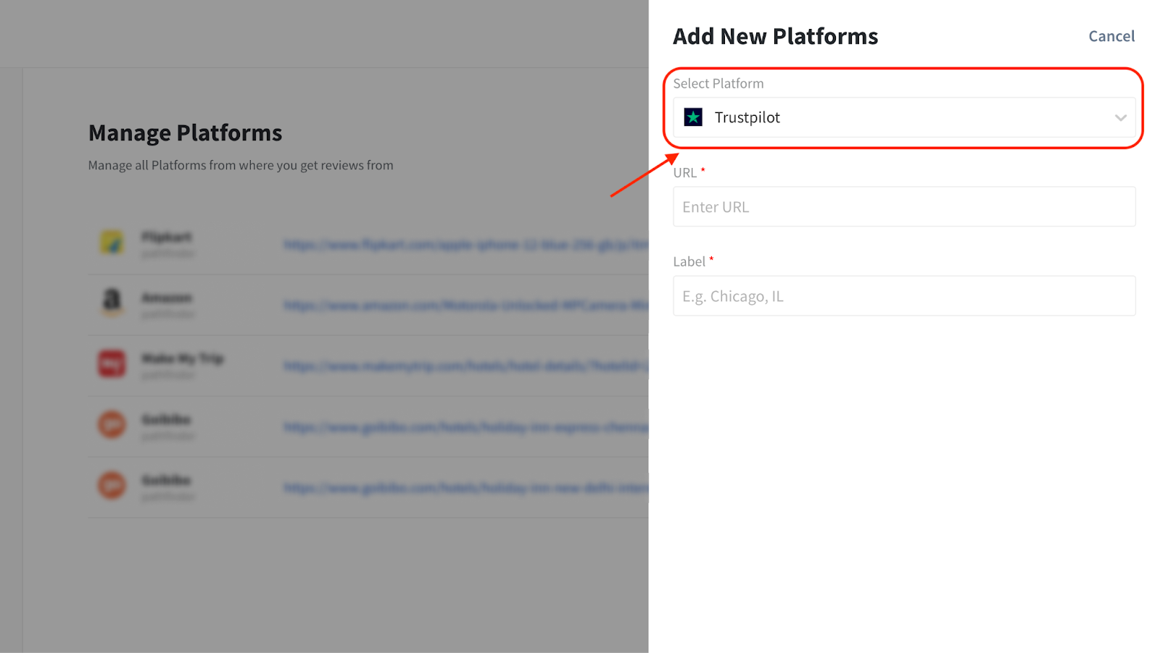Click the Amazon logo icon
Image resolution: width=1160 pixels, height=653 pixels.
pyautogui.click(x=112, y=301)
